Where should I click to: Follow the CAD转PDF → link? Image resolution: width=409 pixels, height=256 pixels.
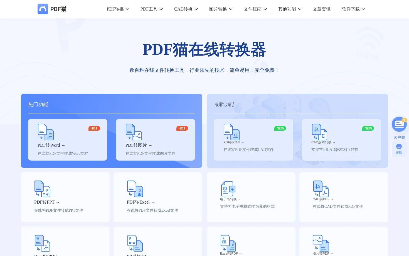(323, 199)
